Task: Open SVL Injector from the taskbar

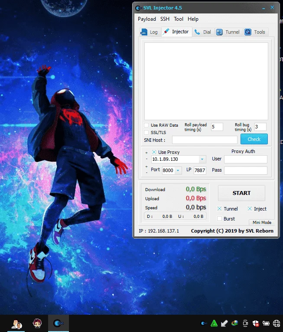Action: [59, 323]
